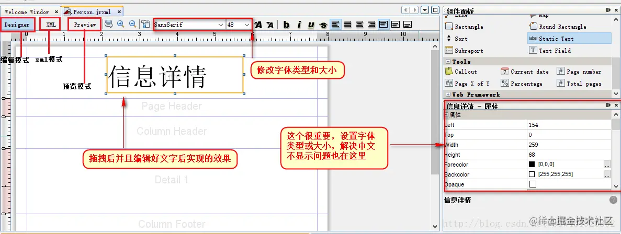Screen dimensions: 621x234
Task: Align text to the right
Action: [x=371, y=25]
